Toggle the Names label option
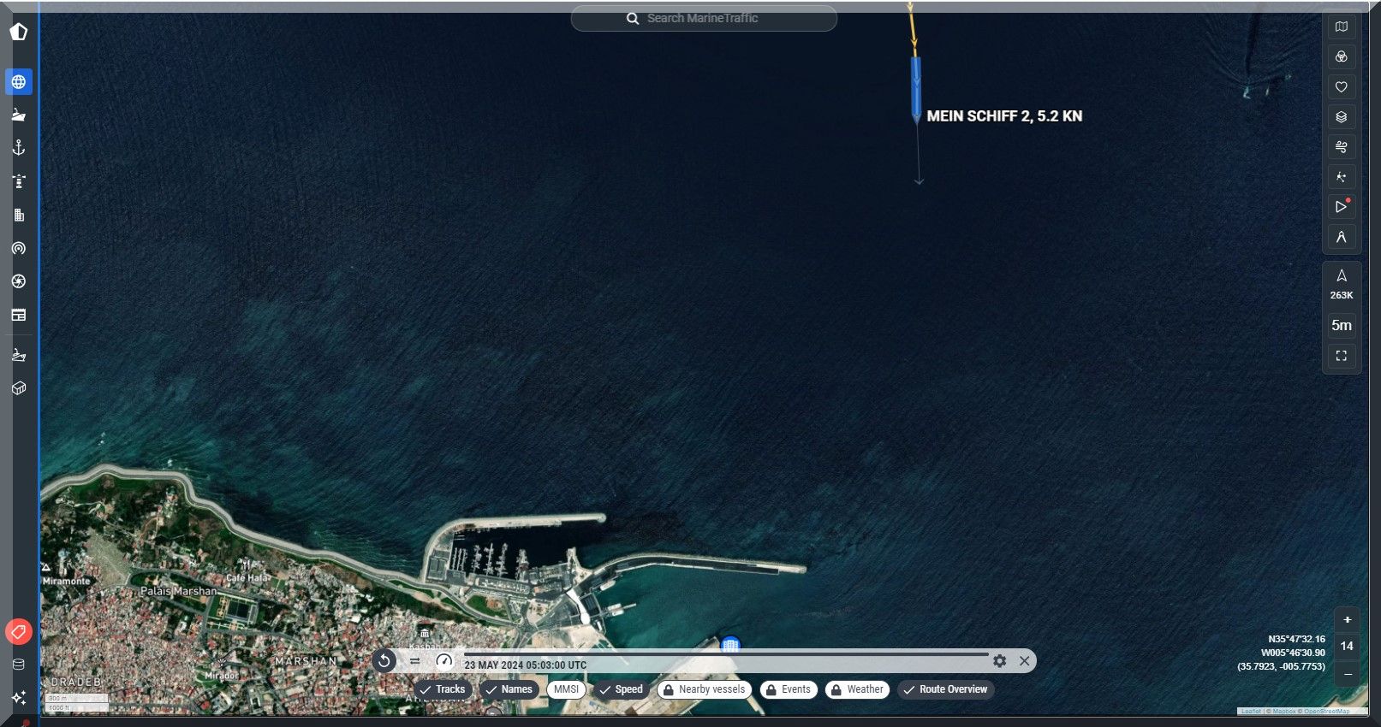The width and height of the screenshot is (1381, 727). coord(509,689)
